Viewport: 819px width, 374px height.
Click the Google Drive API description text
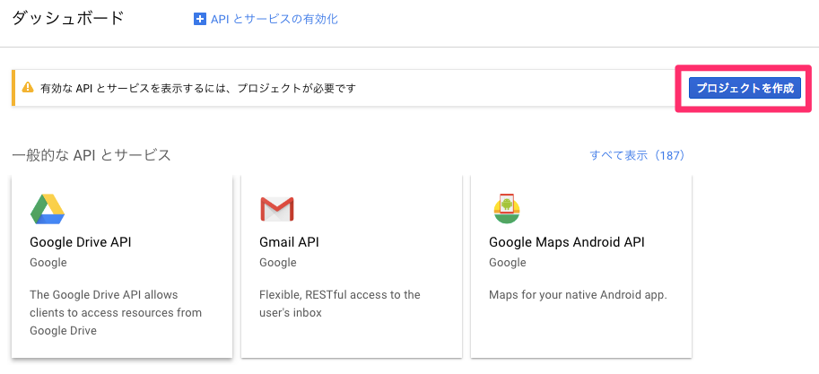pos(115,312)
